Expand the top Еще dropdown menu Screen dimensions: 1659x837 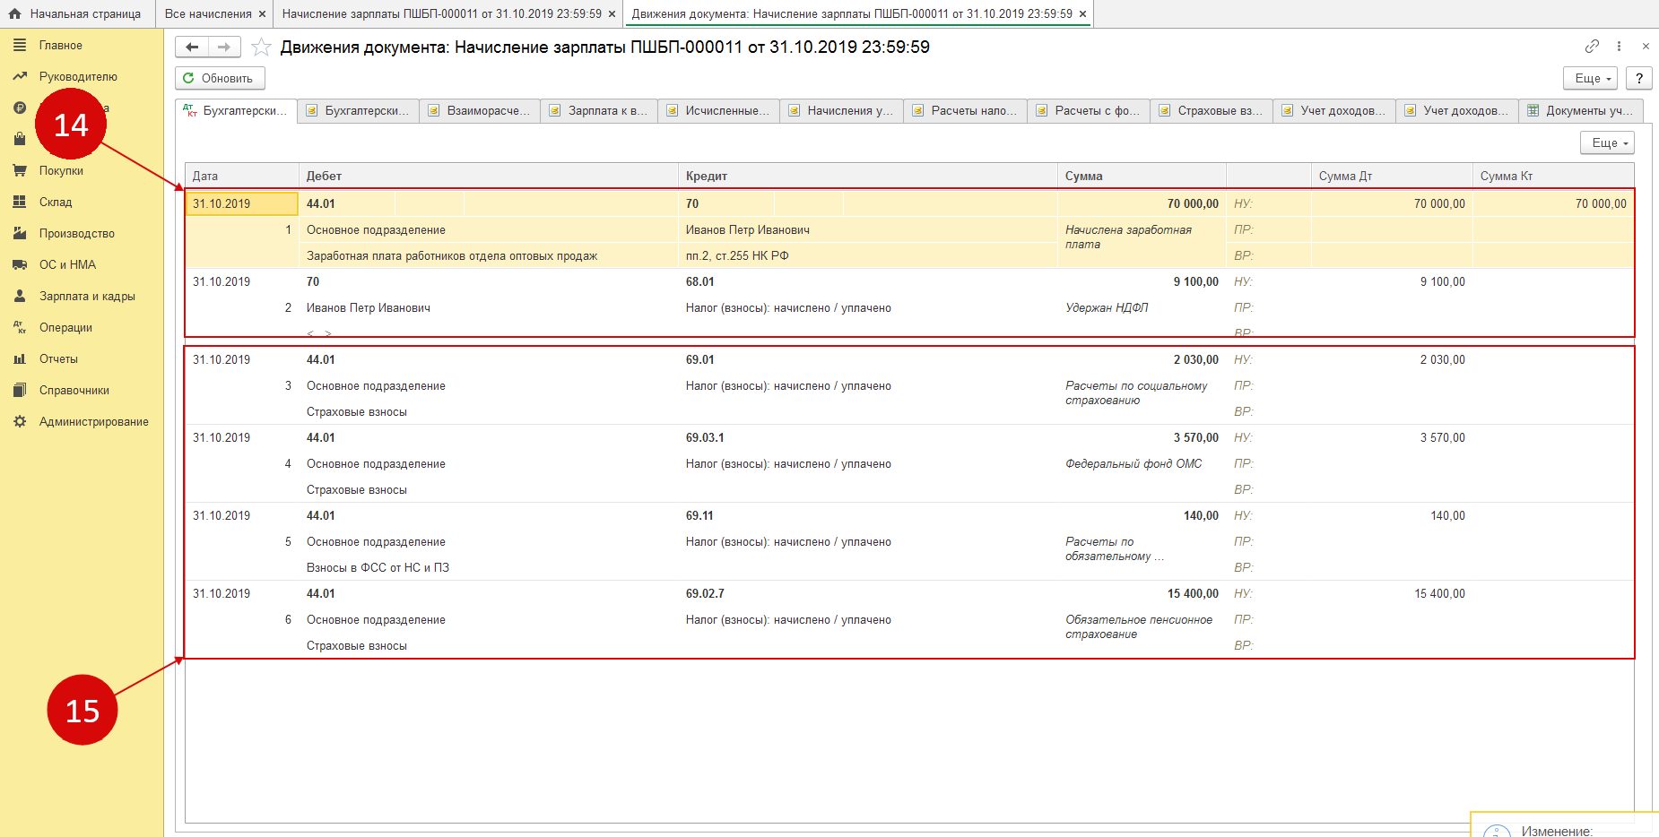click(x=1590, y=78)
